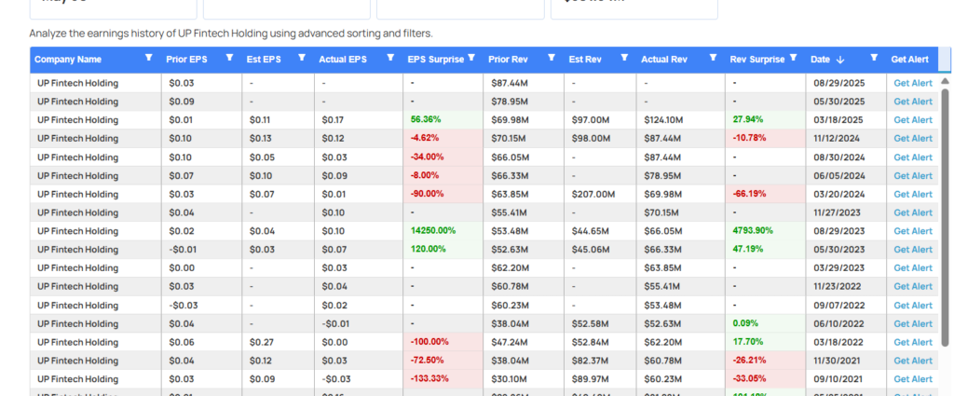Click Get Alert for 06/10/2022 row
Image resolution: width=954 pixels, height=396 pixels.
pos(913,323)
